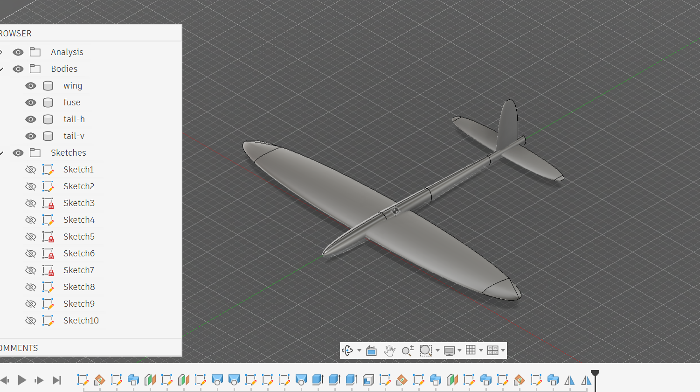Click the black timeline rollback marker

click(x=595, y=380)
